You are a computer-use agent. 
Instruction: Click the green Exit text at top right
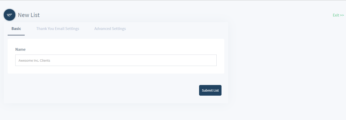[338, 15]
